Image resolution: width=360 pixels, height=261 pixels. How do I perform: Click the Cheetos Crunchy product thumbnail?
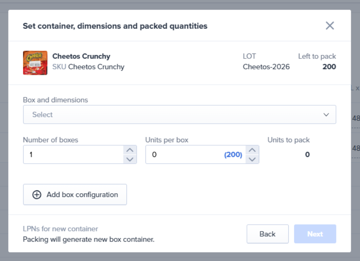coord(35,63)
